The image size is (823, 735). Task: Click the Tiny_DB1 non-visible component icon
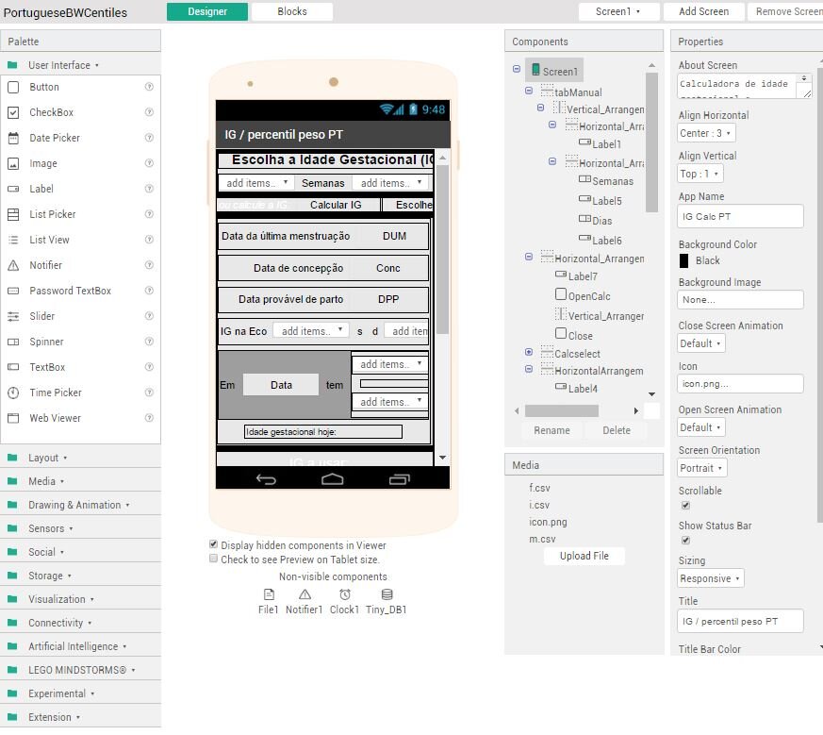tap(387, 594)
